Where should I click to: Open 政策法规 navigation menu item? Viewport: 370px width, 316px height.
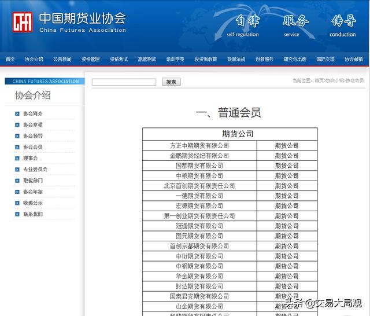(236, 59)
